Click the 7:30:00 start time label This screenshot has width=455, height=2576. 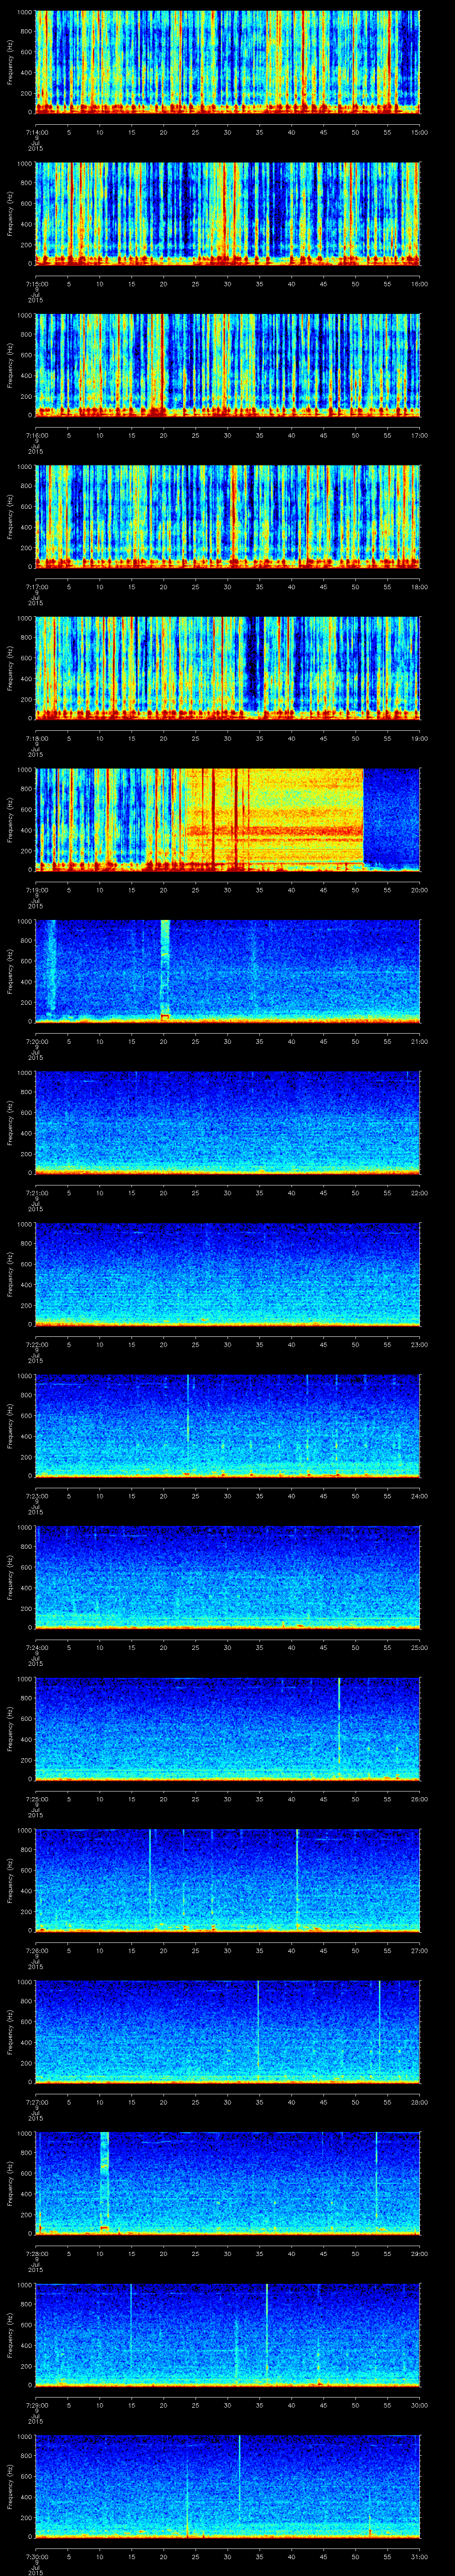click(x=36, y=2556)
